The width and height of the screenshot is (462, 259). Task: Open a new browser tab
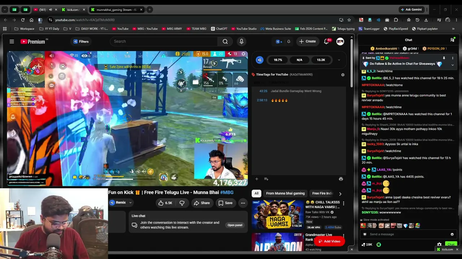[149, 10]
